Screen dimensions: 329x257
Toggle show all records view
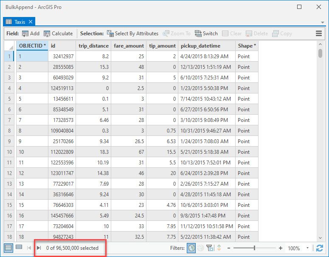click(8, 248)
